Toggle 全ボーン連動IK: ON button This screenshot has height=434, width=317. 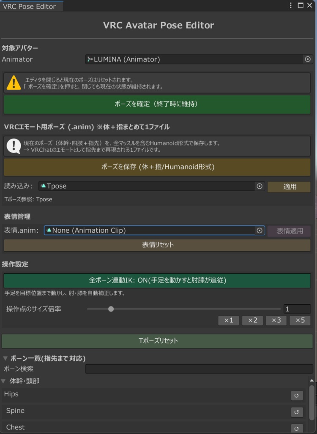coord(157,281)
